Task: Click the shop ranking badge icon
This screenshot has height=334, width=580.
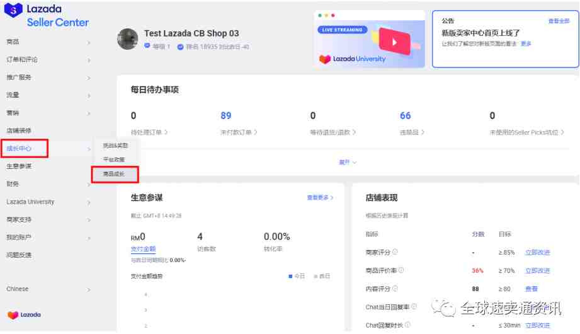Action: point(181,47)
